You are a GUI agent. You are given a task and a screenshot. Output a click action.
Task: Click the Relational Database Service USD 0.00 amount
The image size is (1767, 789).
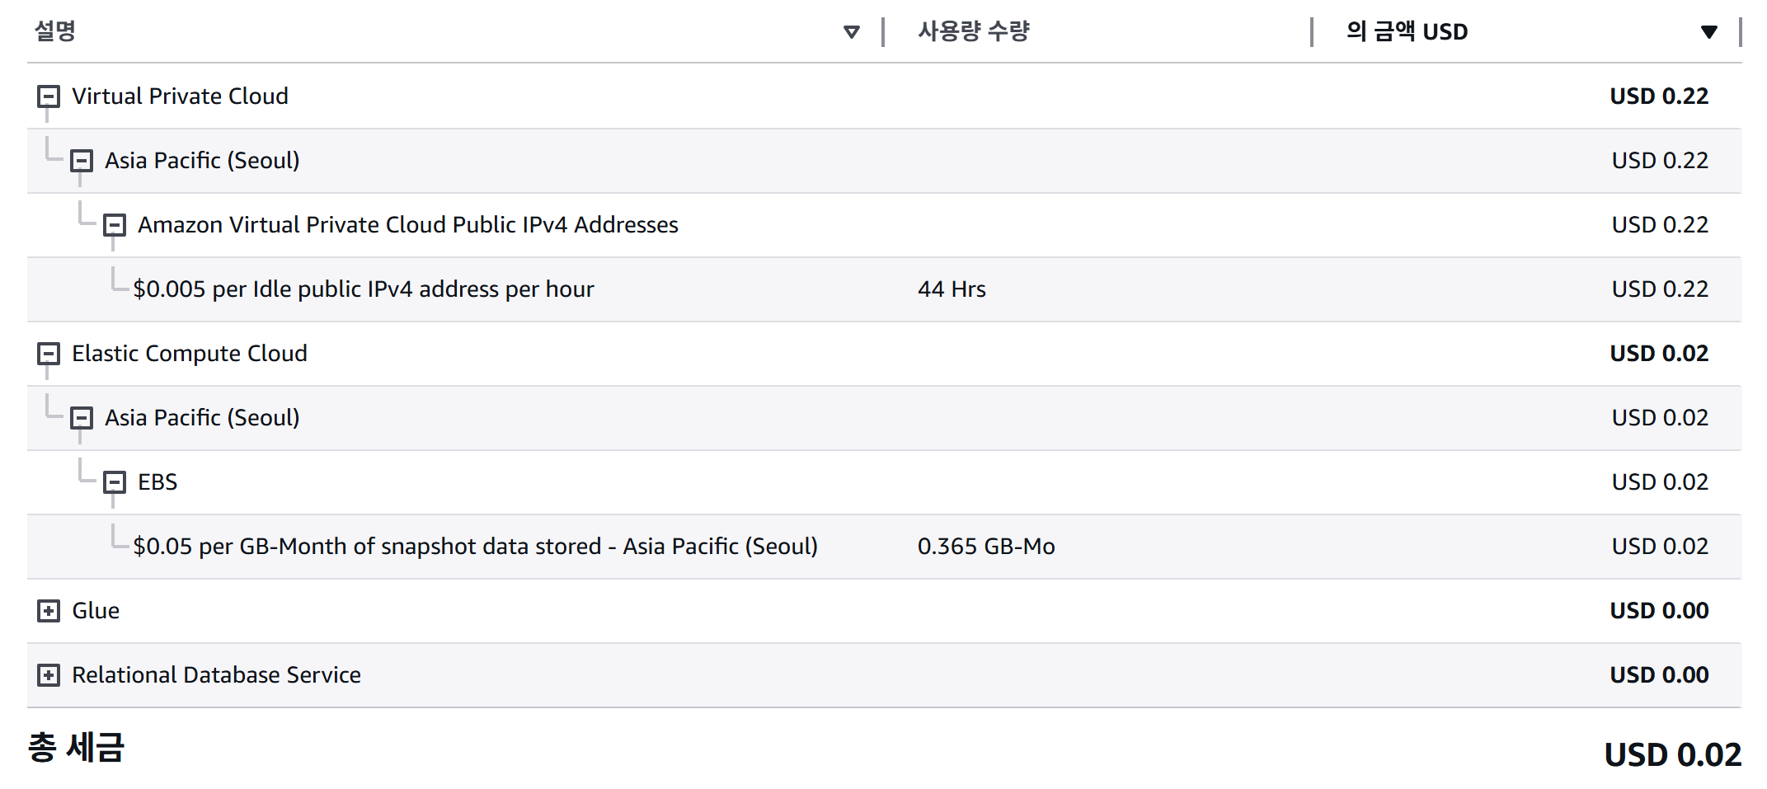[1659, 675]
